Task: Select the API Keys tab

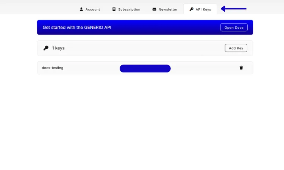Action: coord(200,9)
